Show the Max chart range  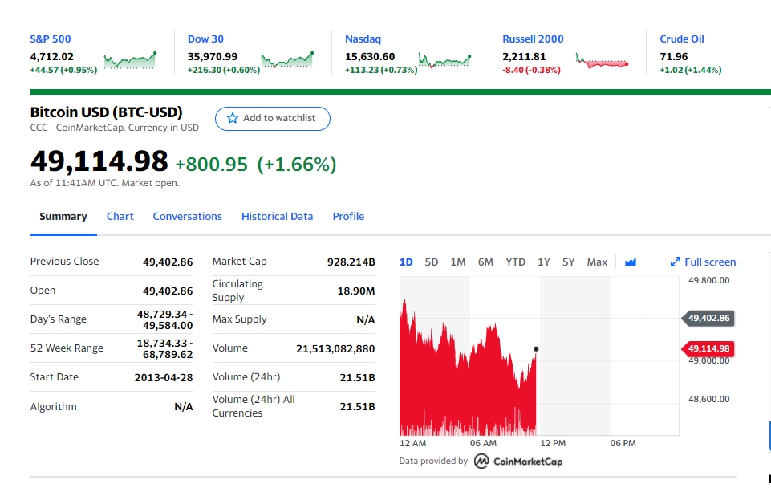(x=597, y=262)
